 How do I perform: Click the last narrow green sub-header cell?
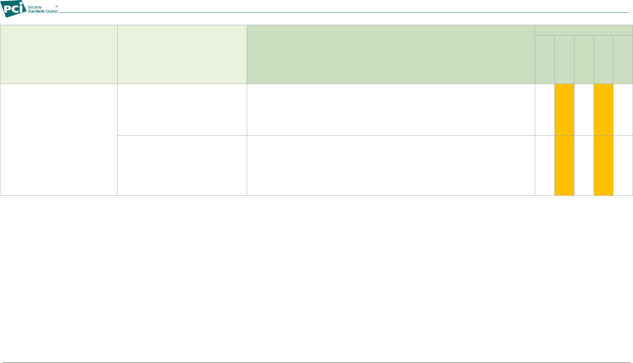[x=623, y=60]
